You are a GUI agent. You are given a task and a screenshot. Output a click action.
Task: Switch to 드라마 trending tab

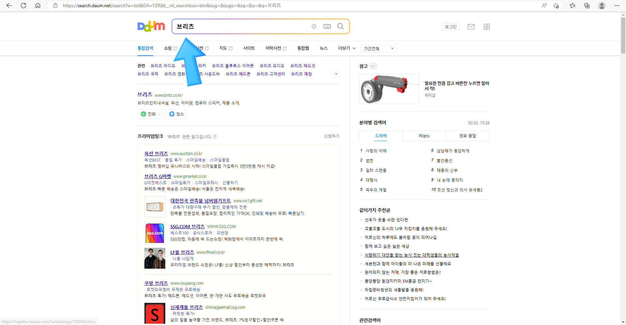[381, 136]
